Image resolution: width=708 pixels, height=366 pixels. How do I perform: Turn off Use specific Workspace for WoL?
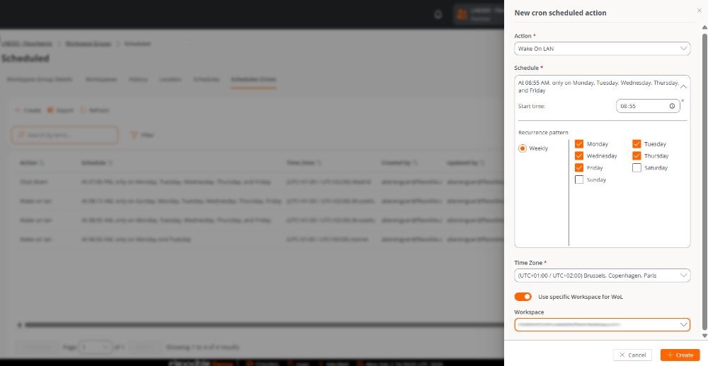pos(523,297)
